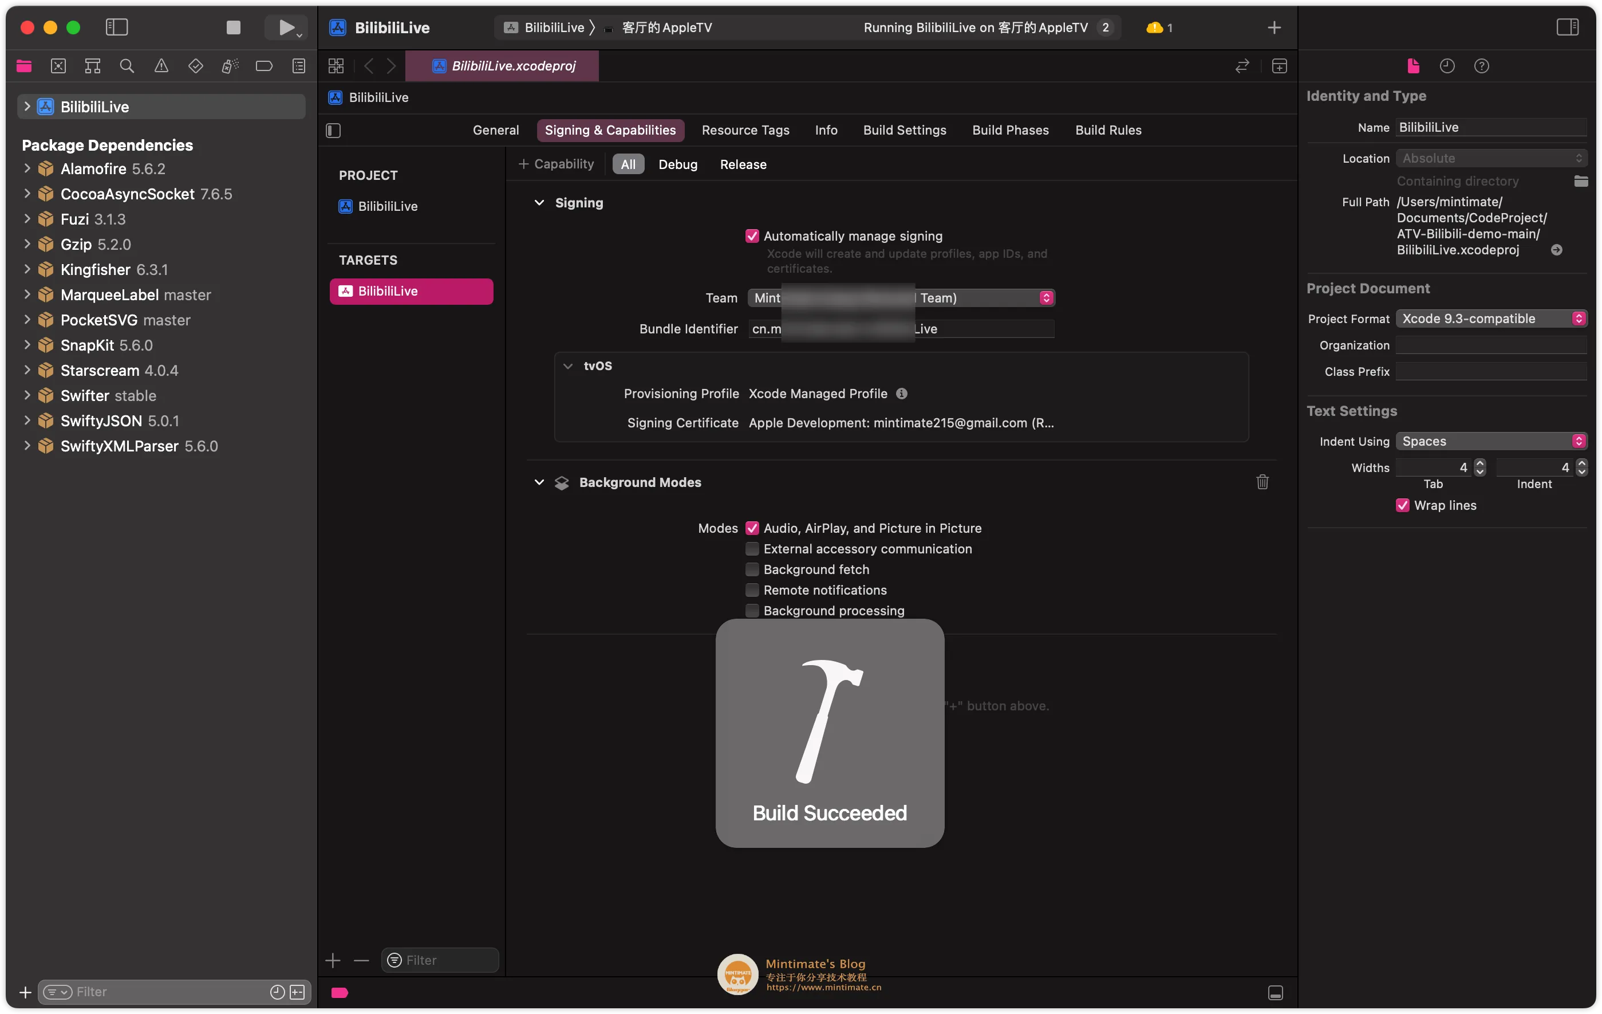Hide the project and targets list
The height and width of the screenshot is (1014, 1602).
tap(333, 131)
